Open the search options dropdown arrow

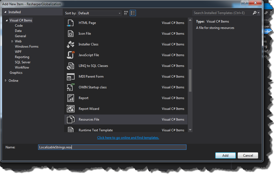point(259,13)
